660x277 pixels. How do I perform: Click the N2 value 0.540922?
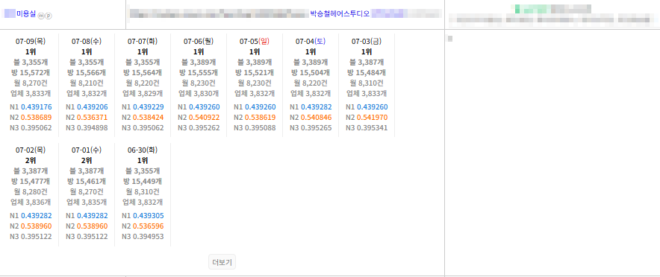point(205,117)
